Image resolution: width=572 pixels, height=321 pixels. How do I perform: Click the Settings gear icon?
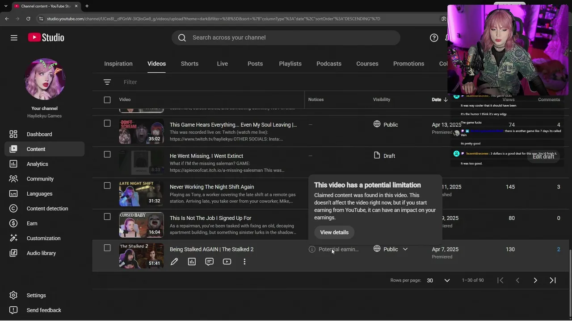tap(13, 295)
